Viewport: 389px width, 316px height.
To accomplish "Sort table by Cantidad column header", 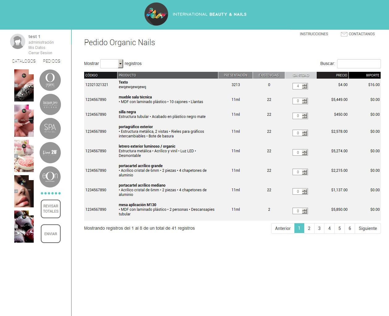I will click(301, 75).
